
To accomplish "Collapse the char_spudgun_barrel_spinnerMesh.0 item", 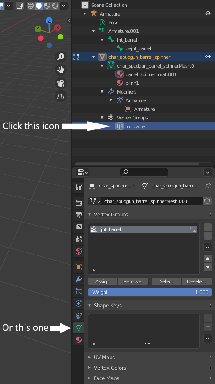I will [102, 66].
